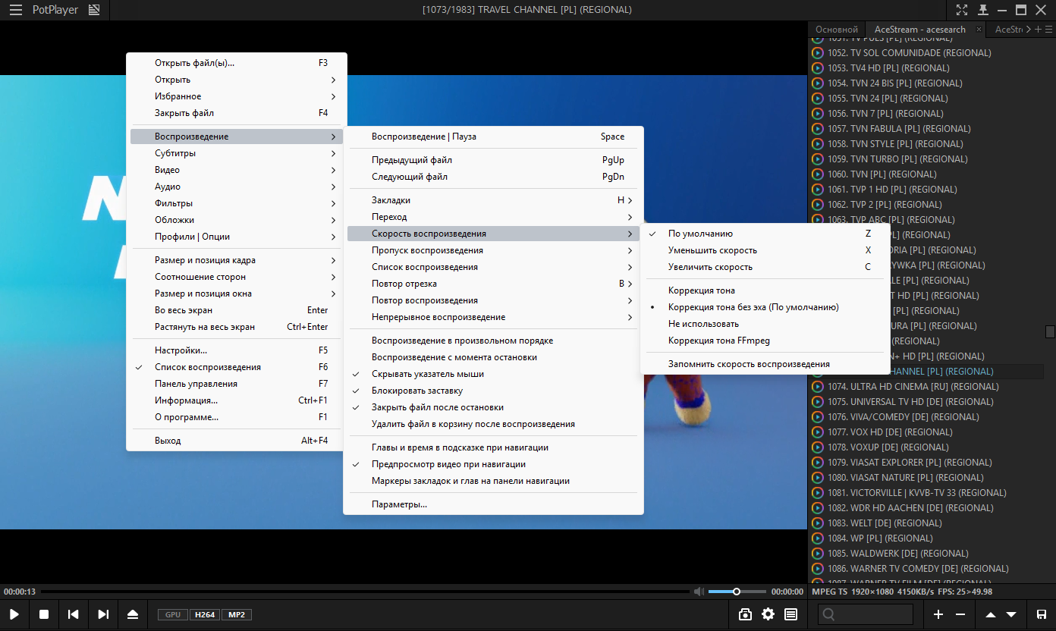Expand Соотношение сторон submenu
This screenshot has height=631, width=1056.
(237, 277)
